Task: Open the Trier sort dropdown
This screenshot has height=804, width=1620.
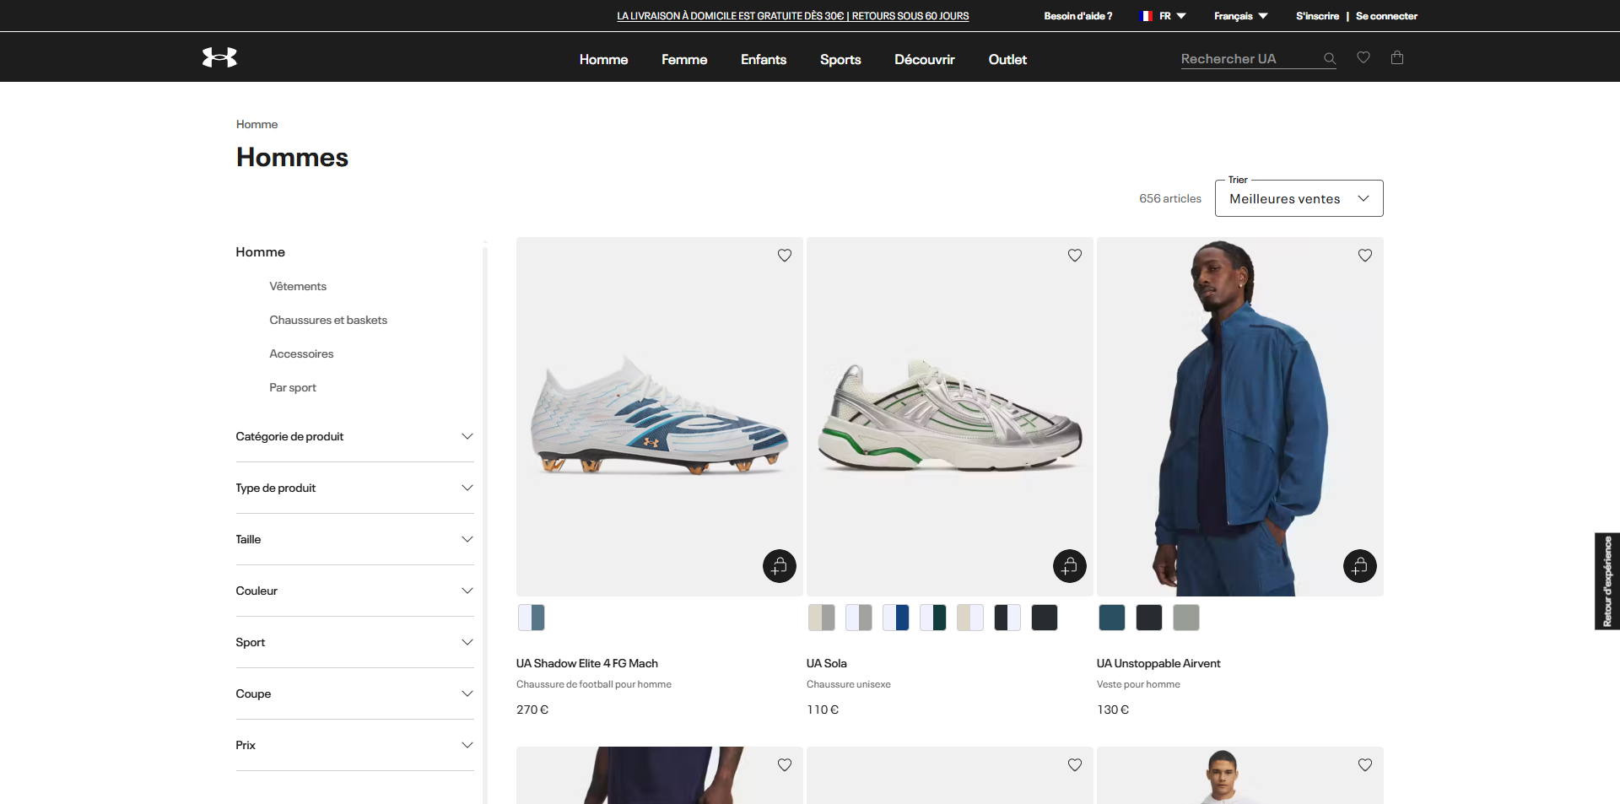Action: pyautogui.click(x=1299, y=198)
